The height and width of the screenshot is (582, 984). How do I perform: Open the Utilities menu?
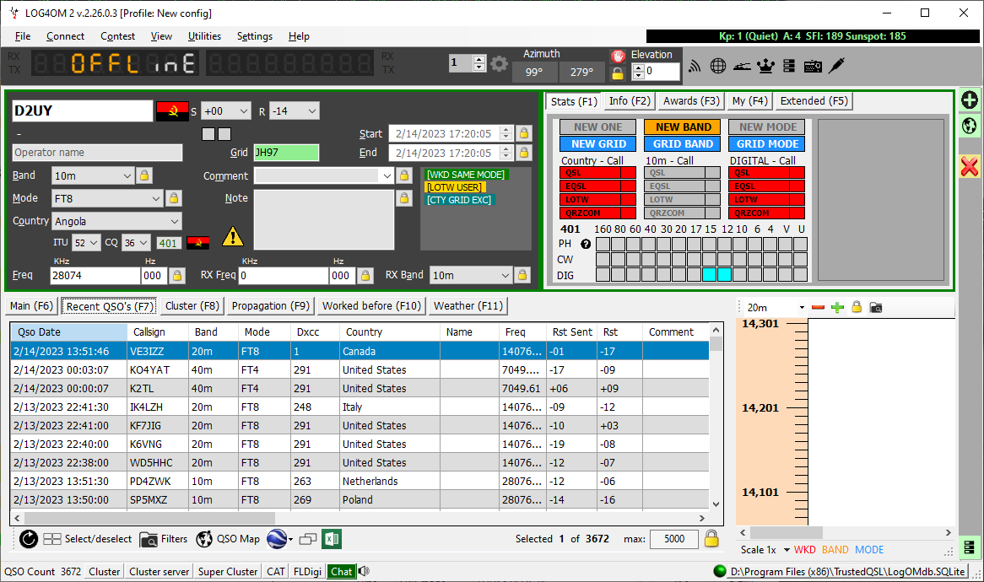tap(204, 36)
